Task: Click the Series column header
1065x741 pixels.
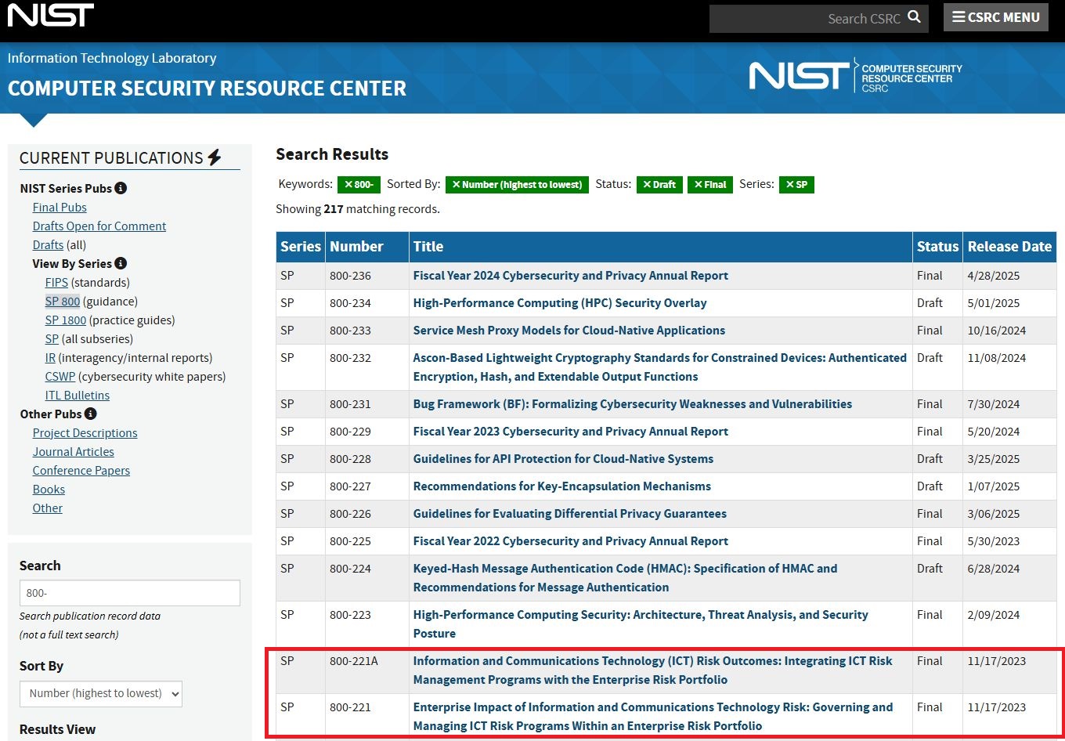Action: pyautogui.click(x=301, y=247)
